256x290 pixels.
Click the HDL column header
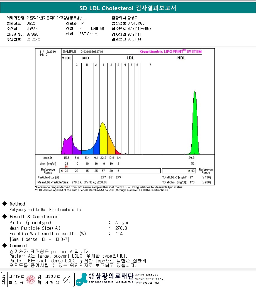[181, 58]
